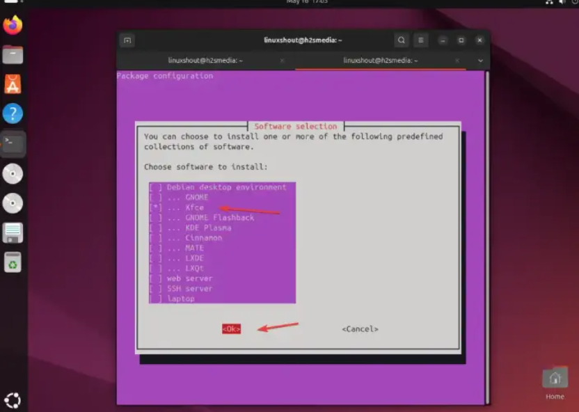Click the Terminal icon in the dock
The image size is (579, 412).
tap(13, 143)
